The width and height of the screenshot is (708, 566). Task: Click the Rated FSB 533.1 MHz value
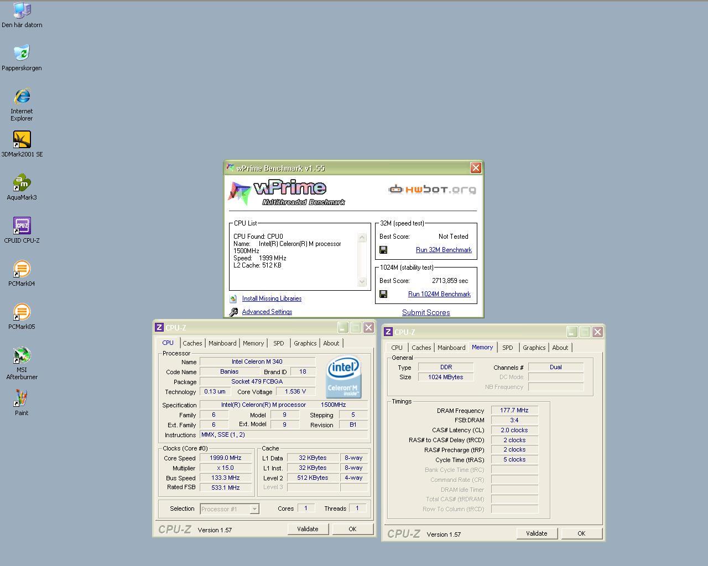point(225,488)
